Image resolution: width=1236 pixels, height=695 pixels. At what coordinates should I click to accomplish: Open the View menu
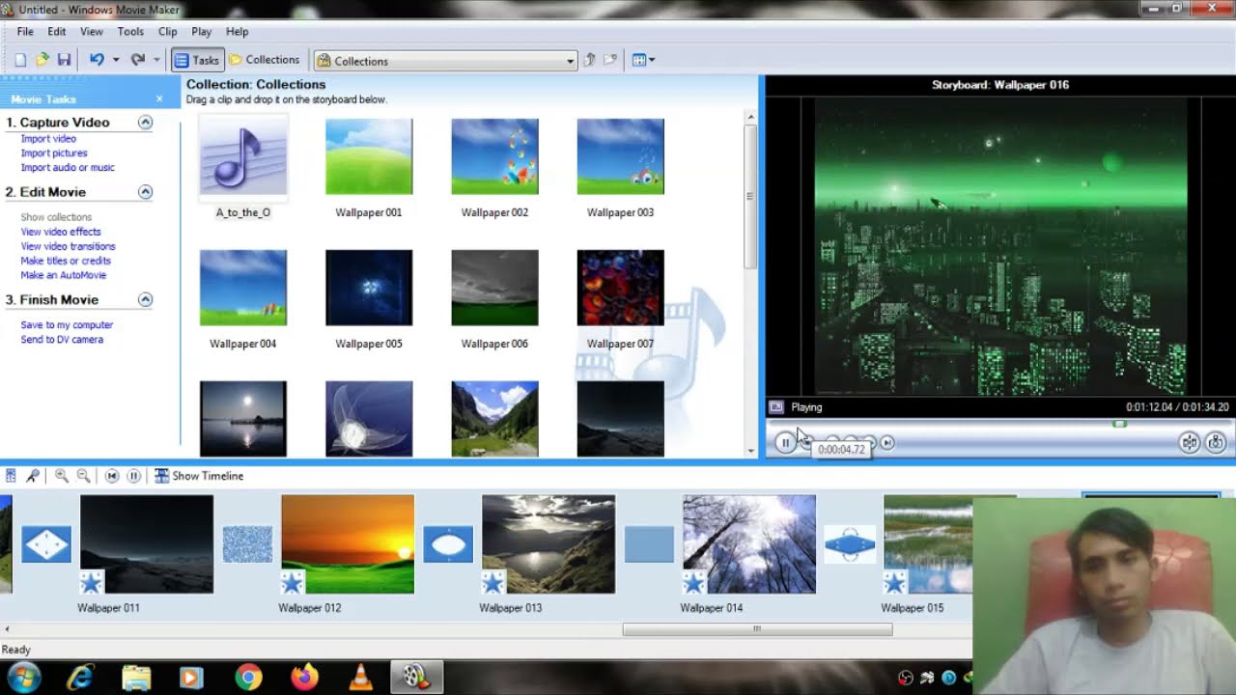[x=92, y=32]
